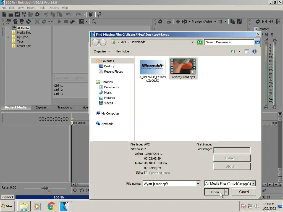
Task: Click the Copy icon in toolbar
Action: (53, 14)
